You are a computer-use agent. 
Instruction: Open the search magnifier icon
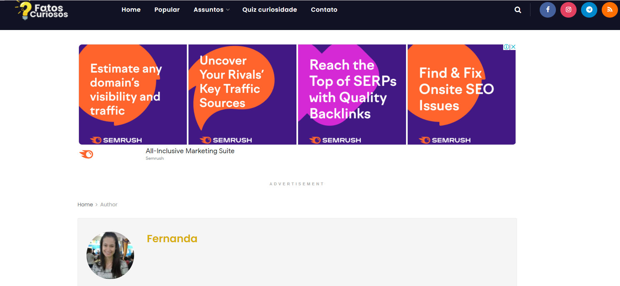click(x=518, y=10)
